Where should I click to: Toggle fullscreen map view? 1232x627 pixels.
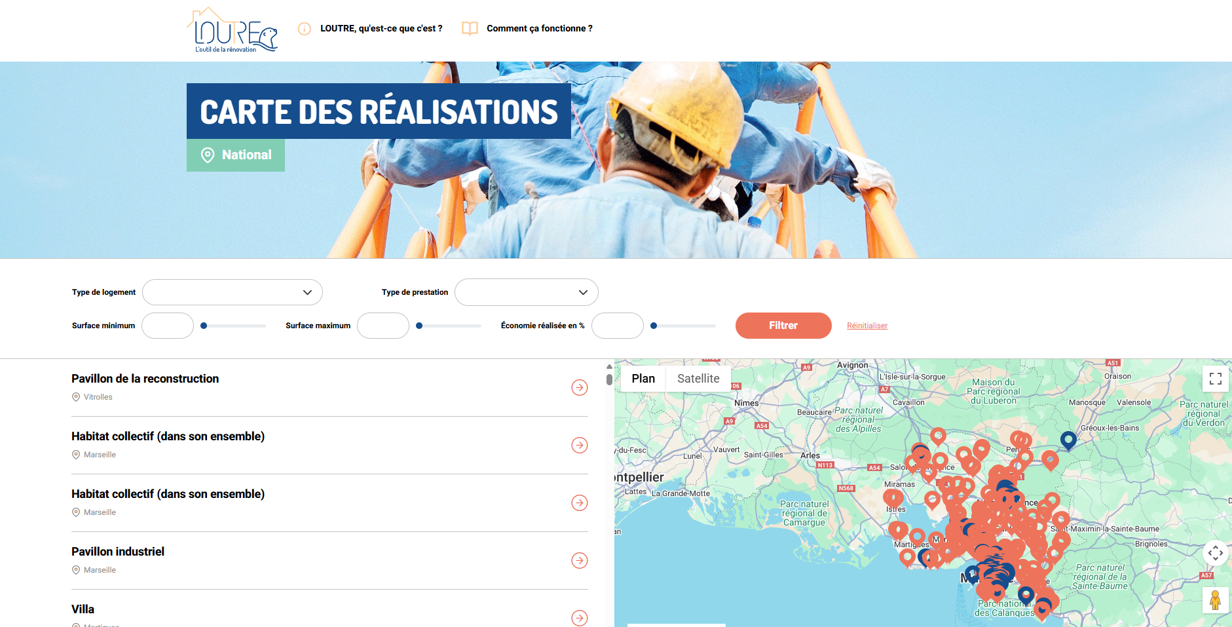point(1215,379)
